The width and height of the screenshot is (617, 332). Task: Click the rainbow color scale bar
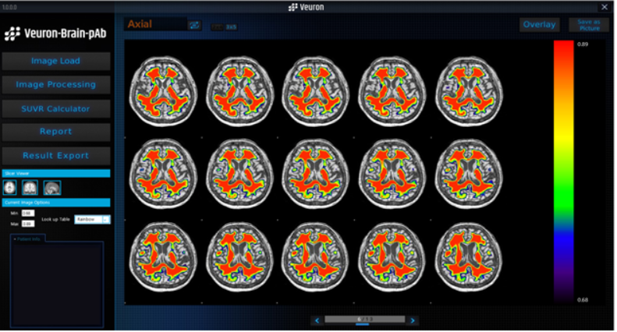pos(563,171)
